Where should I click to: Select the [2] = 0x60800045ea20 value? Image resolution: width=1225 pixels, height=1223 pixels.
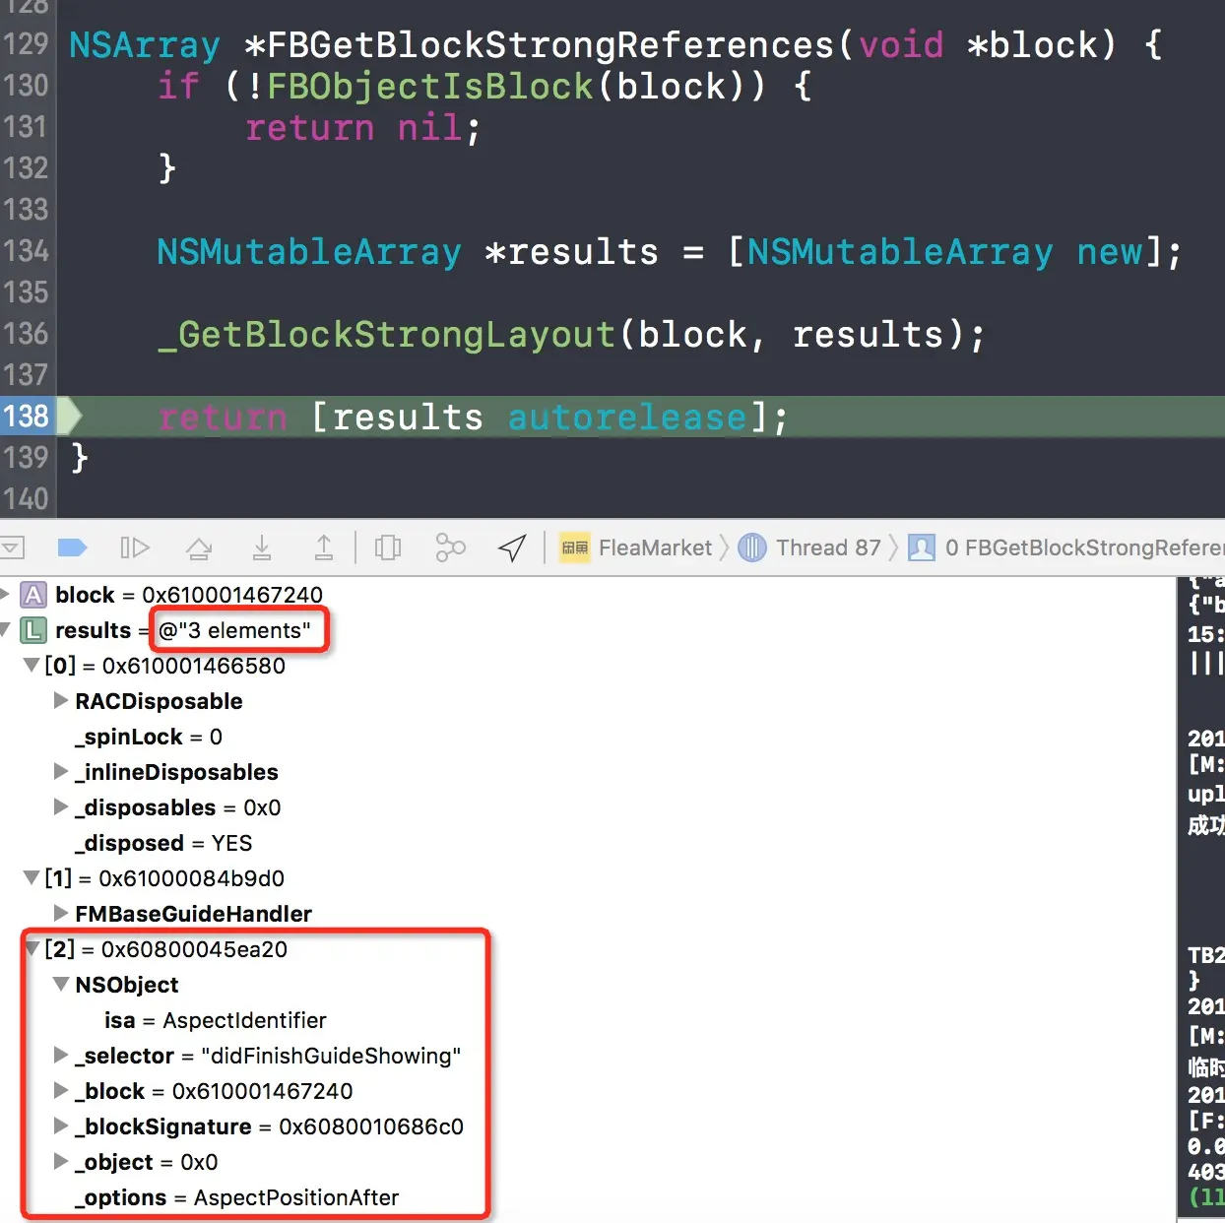pos(194,949)
